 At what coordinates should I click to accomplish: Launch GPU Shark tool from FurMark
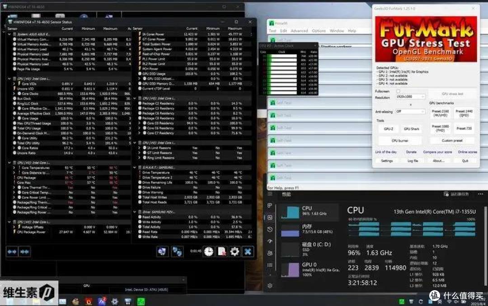[412, 129]
